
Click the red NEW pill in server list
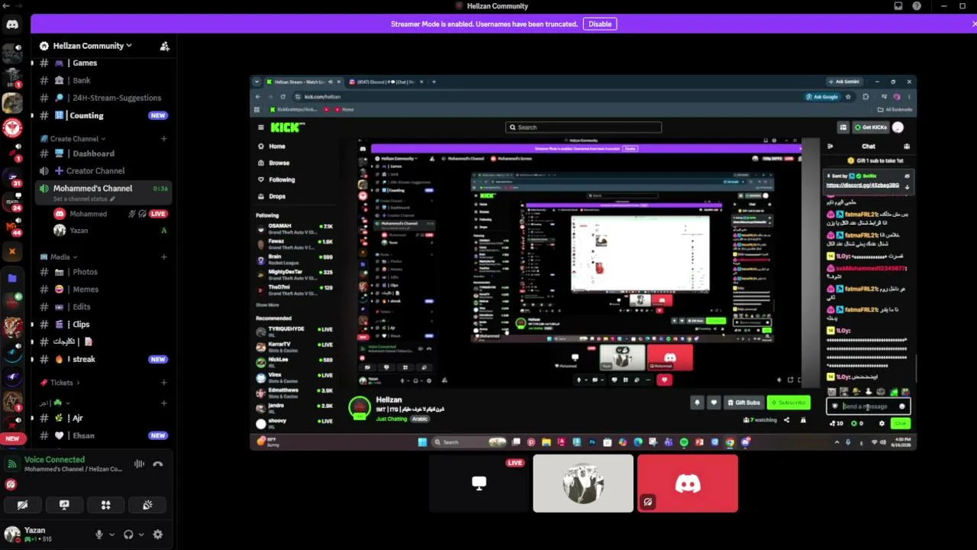[12, 438]
